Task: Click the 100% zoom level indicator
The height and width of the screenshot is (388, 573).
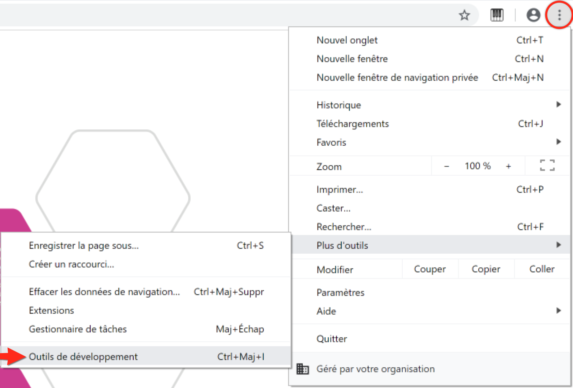Action: click(477, 166)
